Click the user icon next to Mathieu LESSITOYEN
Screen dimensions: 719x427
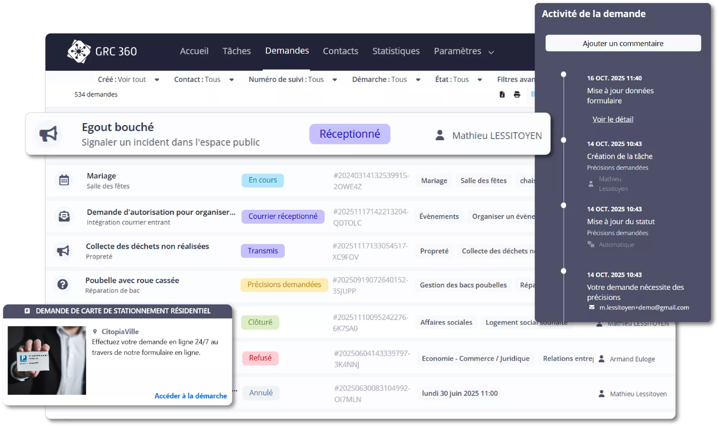pos(439,136)
